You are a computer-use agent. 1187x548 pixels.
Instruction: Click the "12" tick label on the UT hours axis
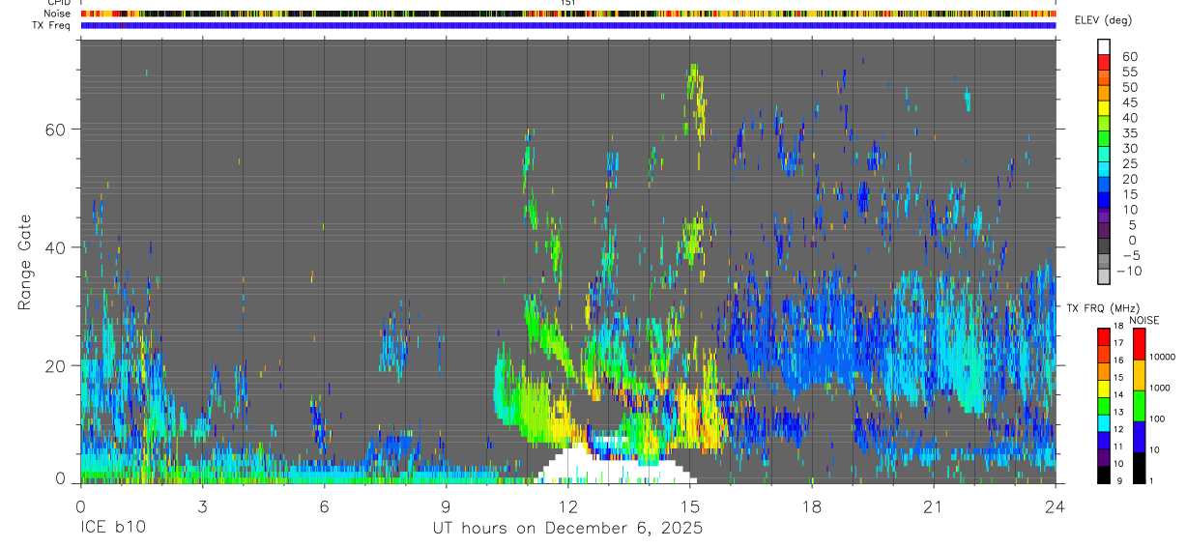pyautogui.click(x=567, y=506)
